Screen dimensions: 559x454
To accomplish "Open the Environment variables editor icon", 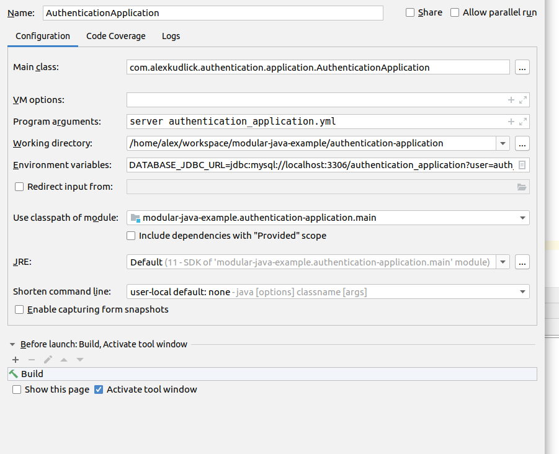I will click(x=522, y=165).
